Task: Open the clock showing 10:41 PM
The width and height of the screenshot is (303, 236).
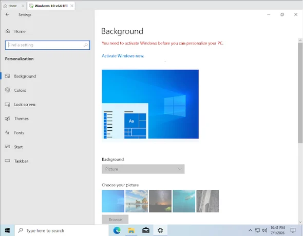Action: pyautogui.click(x=277, y=230)
